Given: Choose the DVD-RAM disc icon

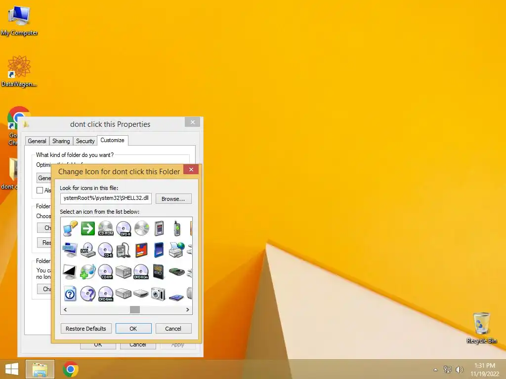Looking at the screenshot, I should 106,294.
